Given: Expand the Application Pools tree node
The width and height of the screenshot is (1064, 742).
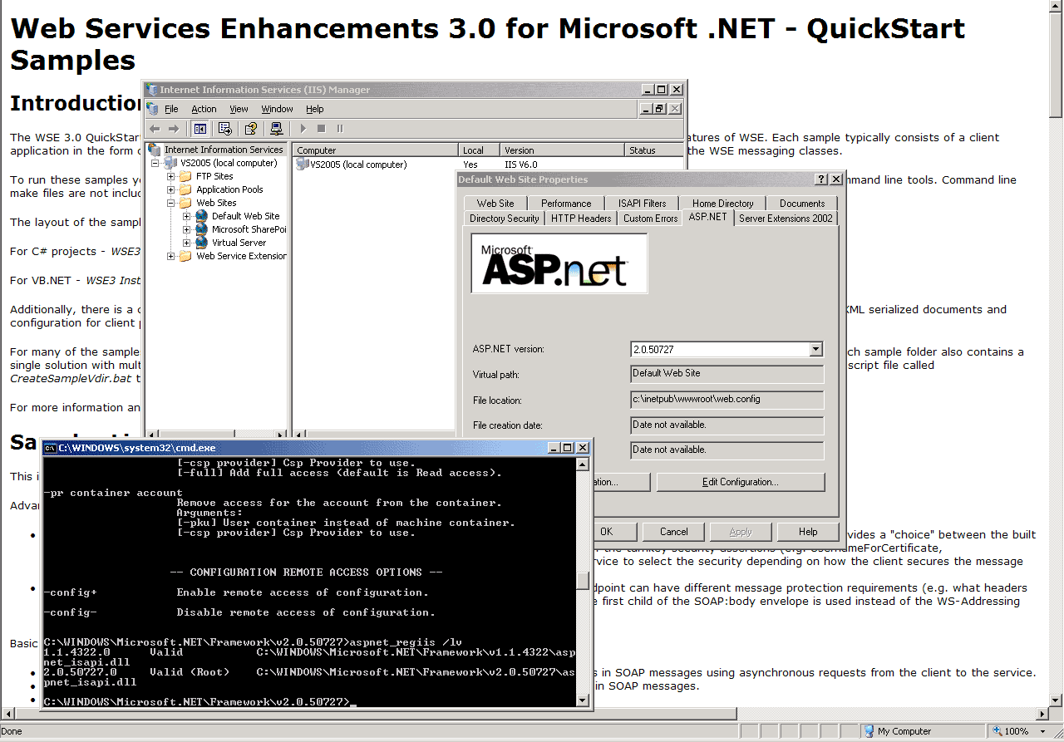Looking at the screenshot, I should (171, 189).
